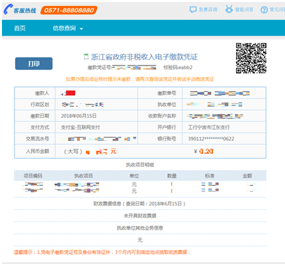Click the orange push-voucher notice text
285x264 pixels.
(x=140, y=79)
